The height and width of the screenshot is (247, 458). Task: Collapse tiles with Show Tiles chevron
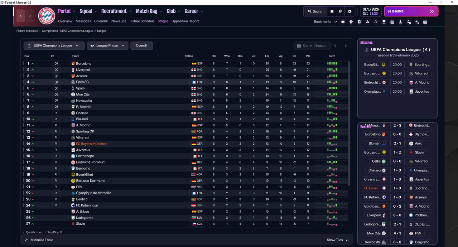pyautogui.click(x=347, y=240)
